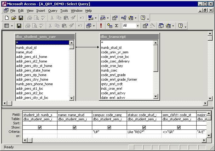Uncheck Show box for campus column
Viewport: 215px width, 151px height.
coord(109,128)
